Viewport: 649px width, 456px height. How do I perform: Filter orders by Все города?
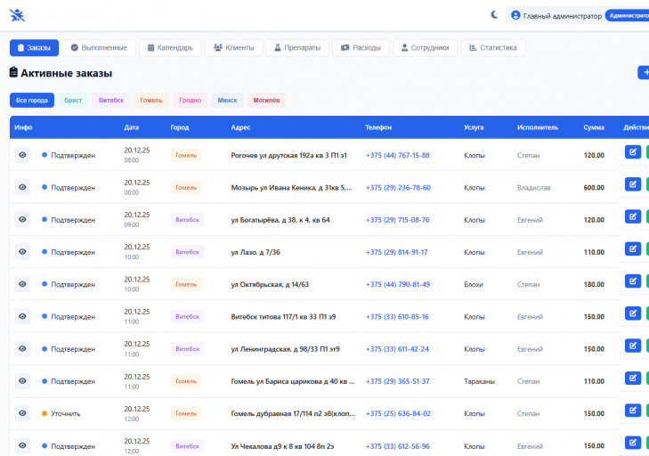(x=32, y=101)
